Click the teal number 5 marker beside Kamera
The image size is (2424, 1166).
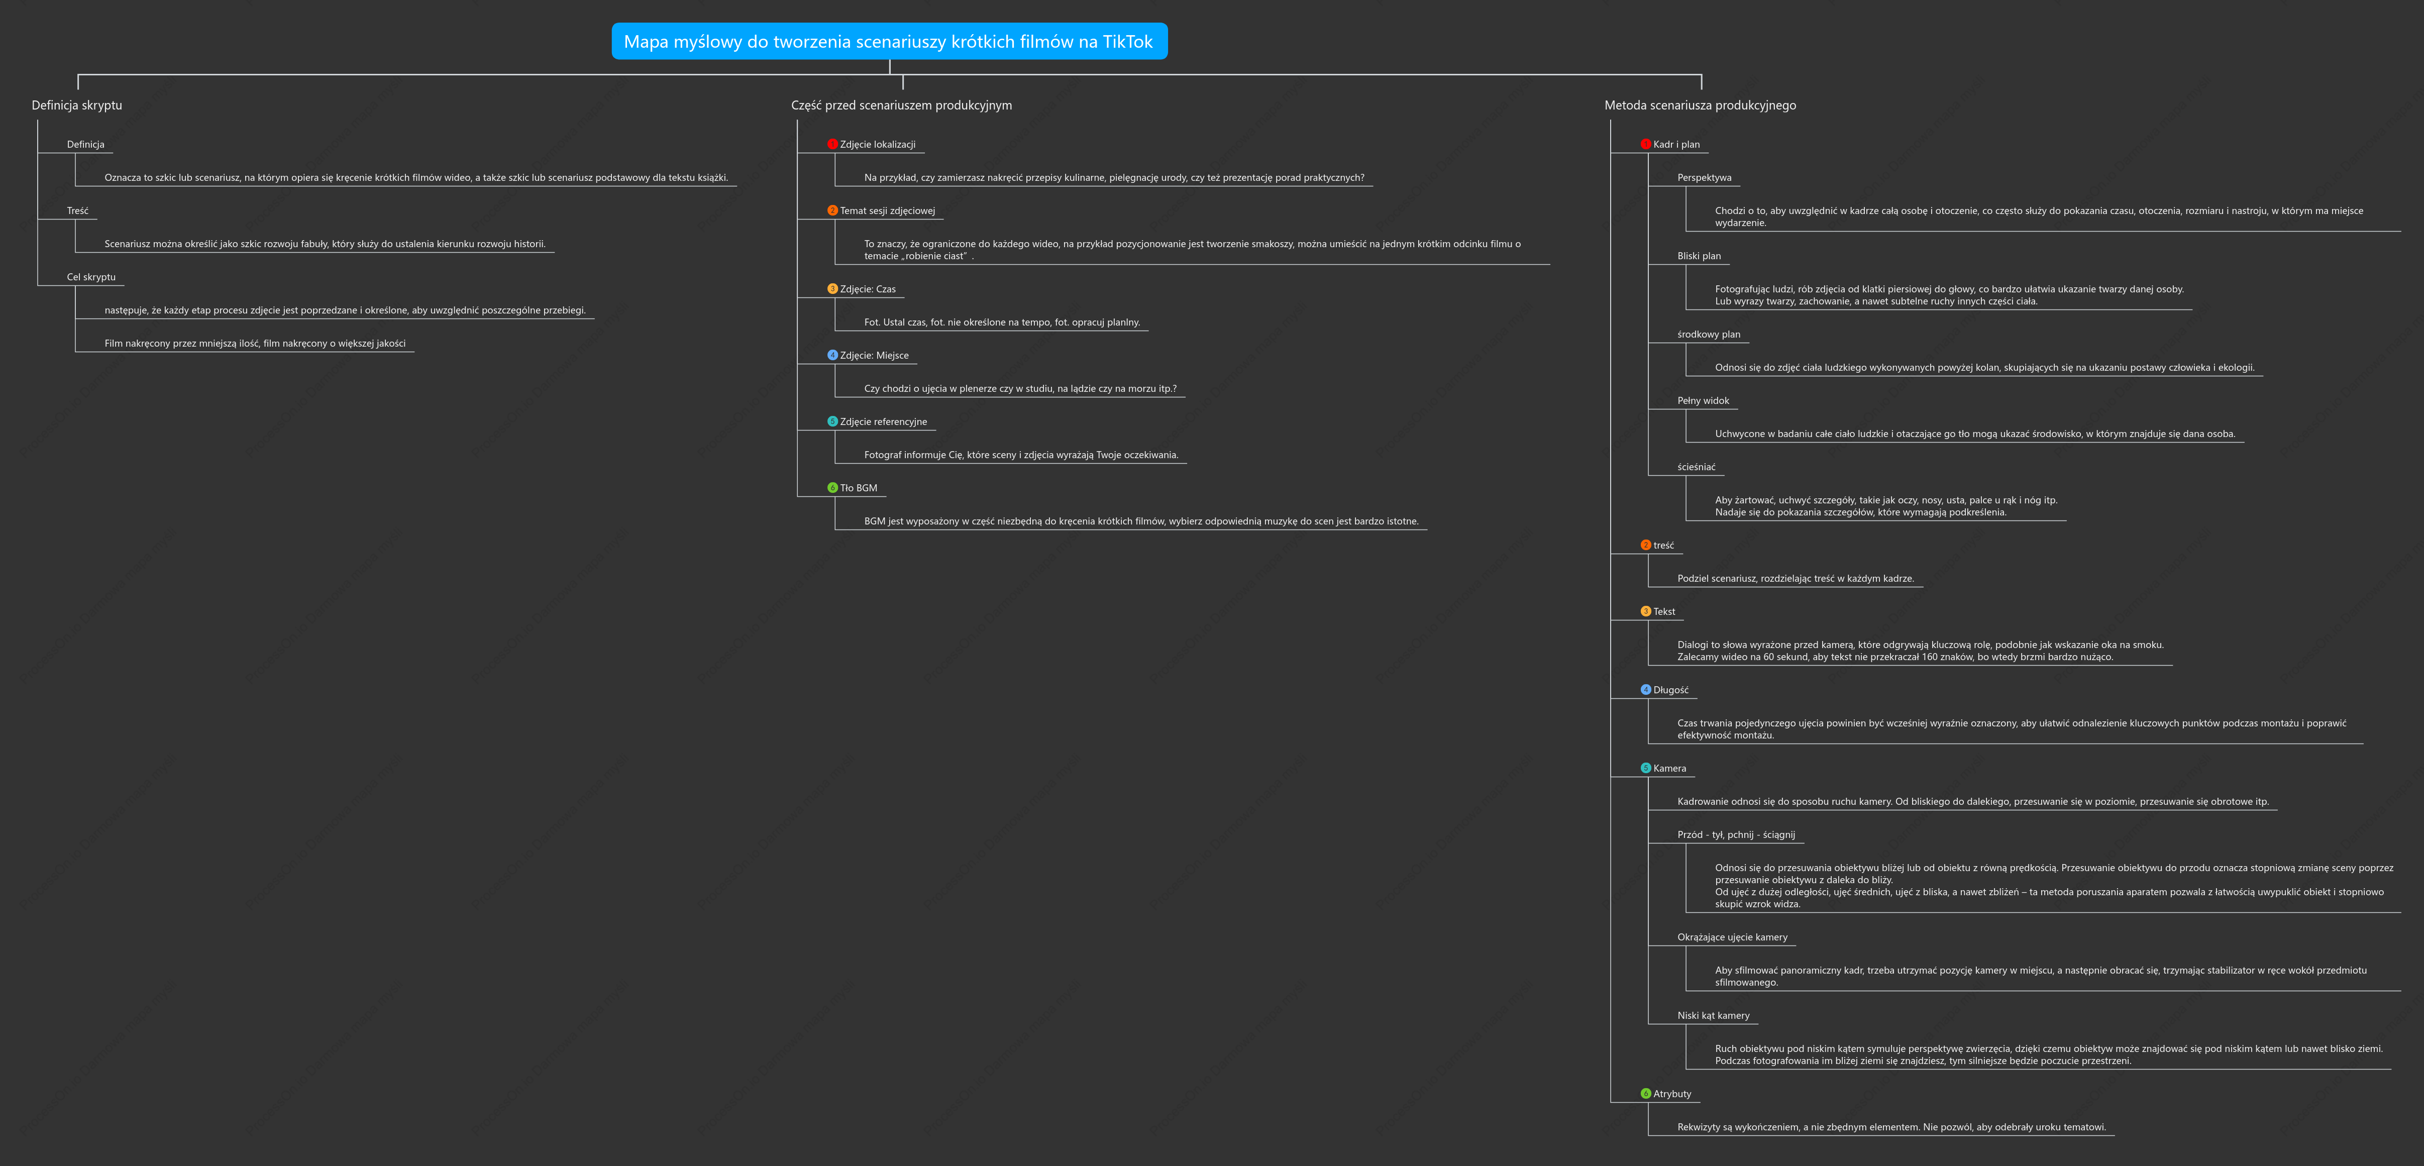coord(1646,768)
